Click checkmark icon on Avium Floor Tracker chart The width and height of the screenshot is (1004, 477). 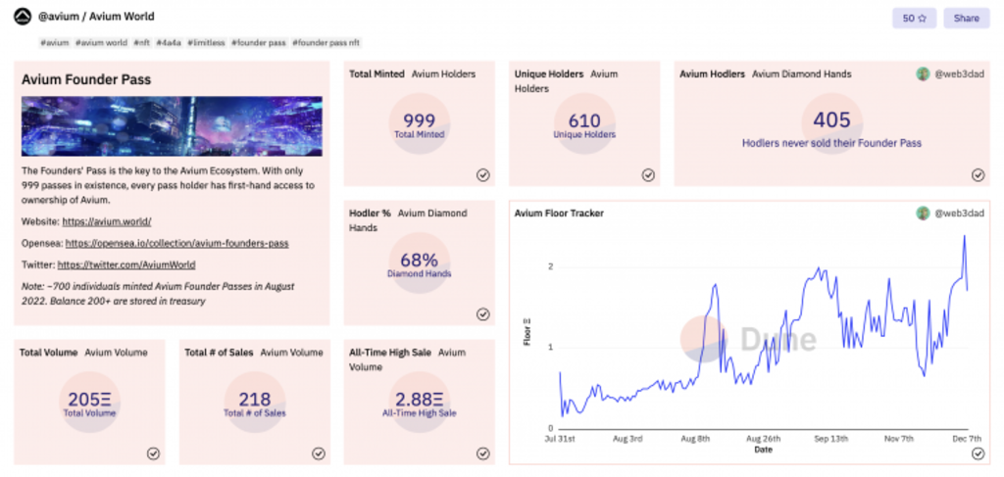(978, 453)
